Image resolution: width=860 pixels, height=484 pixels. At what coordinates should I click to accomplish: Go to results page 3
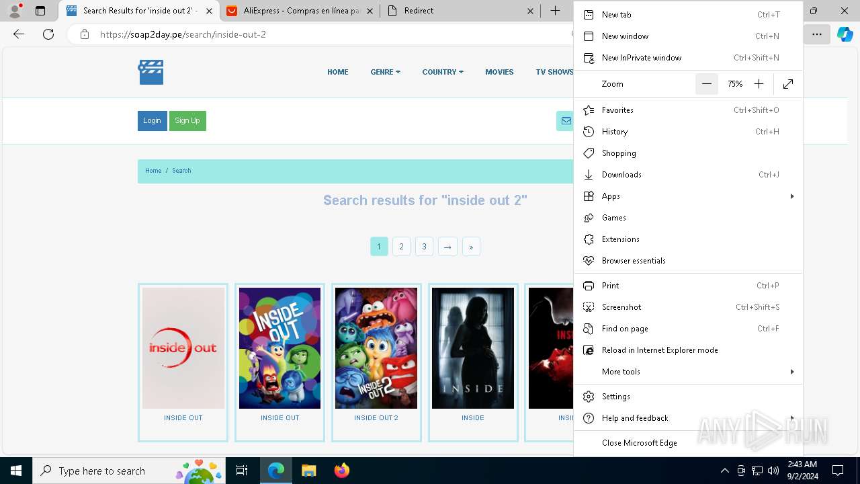[424, 247]
